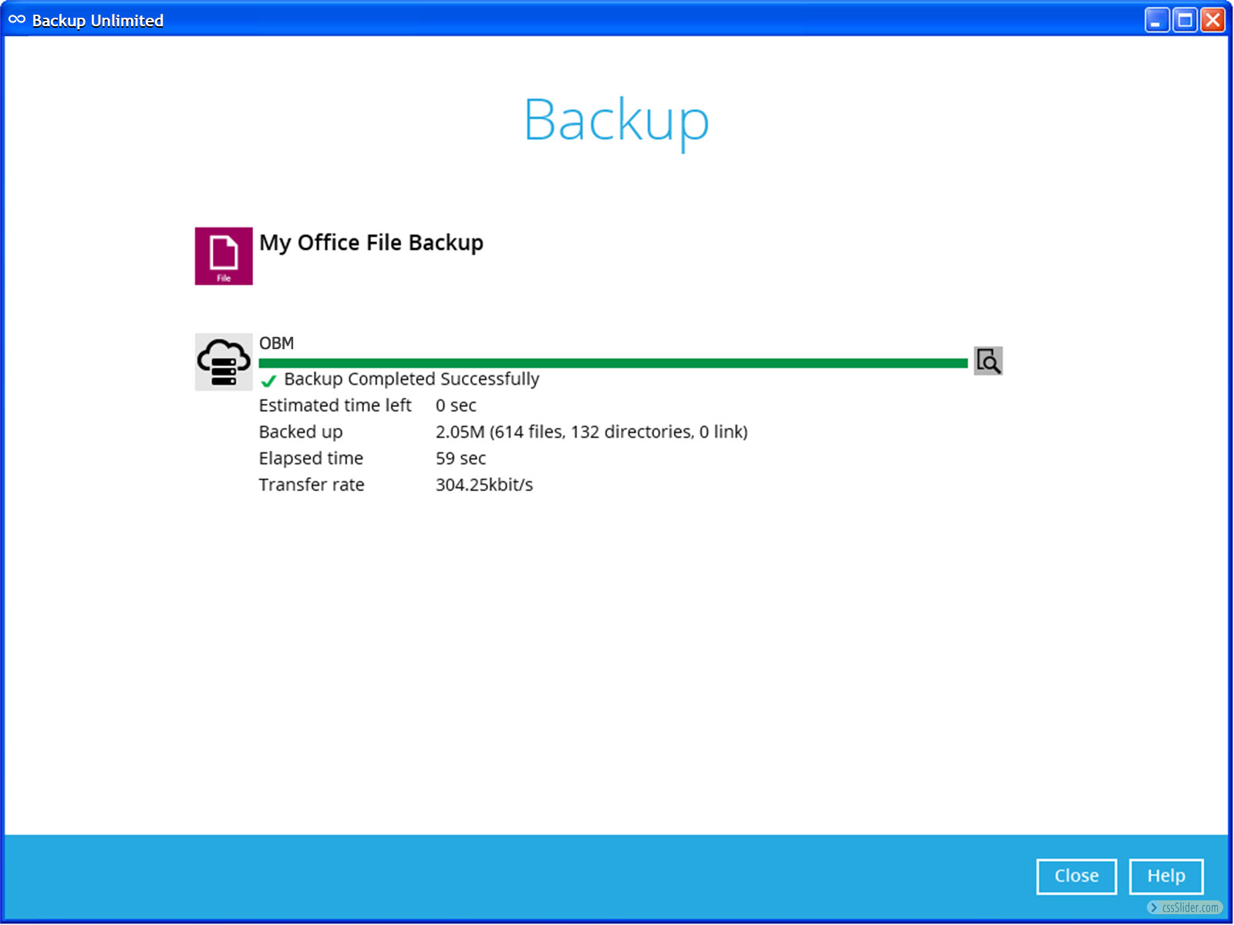
Task: Select the My Office File Backup title
Action: pyautogui.click(x=371, y=243)
